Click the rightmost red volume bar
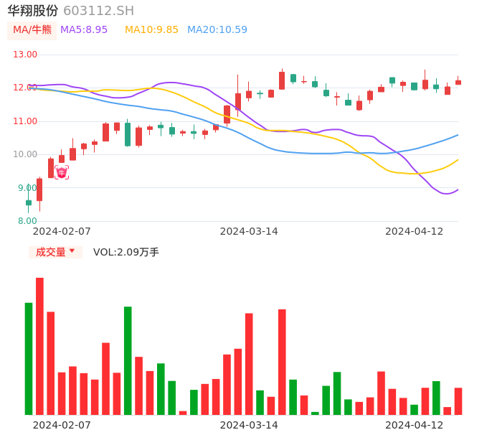Viewport: 492px width, 435px height. click(x=458, y=401)
